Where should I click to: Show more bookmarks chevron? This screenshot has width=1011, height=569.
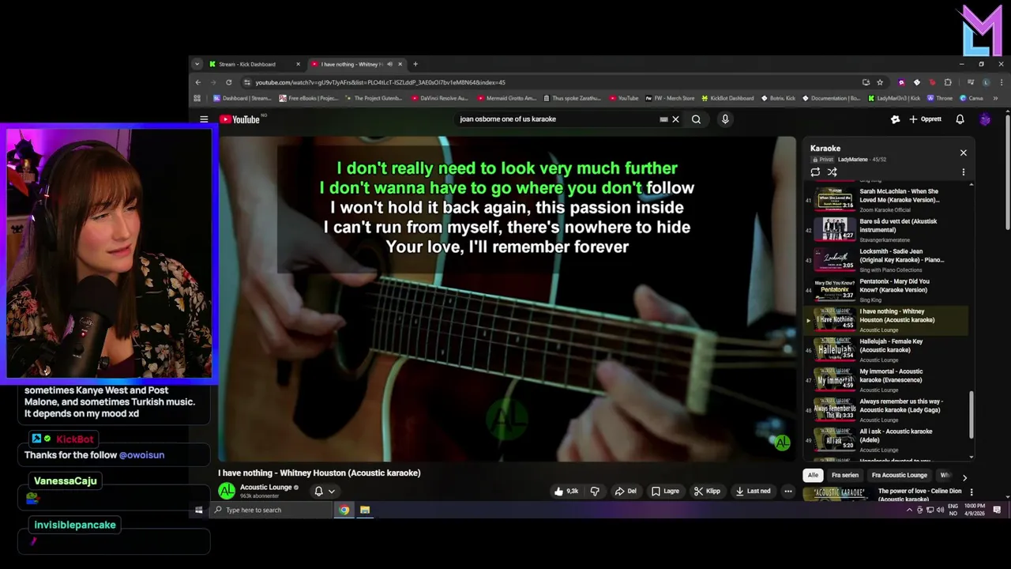click(x=995, y=98)
